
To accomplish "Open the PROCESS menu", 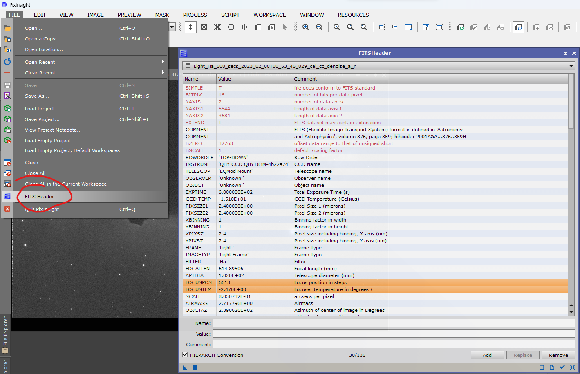I will 195,15.
